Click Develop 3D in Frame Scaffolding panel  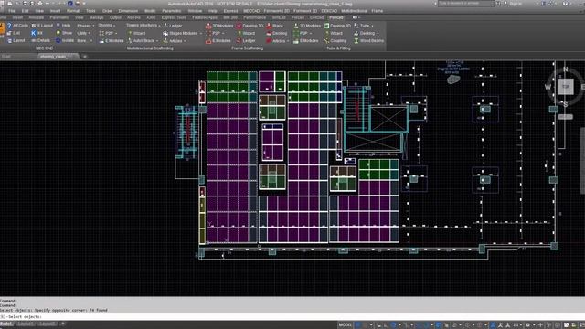pyautogui.click(x=250, y=26)
